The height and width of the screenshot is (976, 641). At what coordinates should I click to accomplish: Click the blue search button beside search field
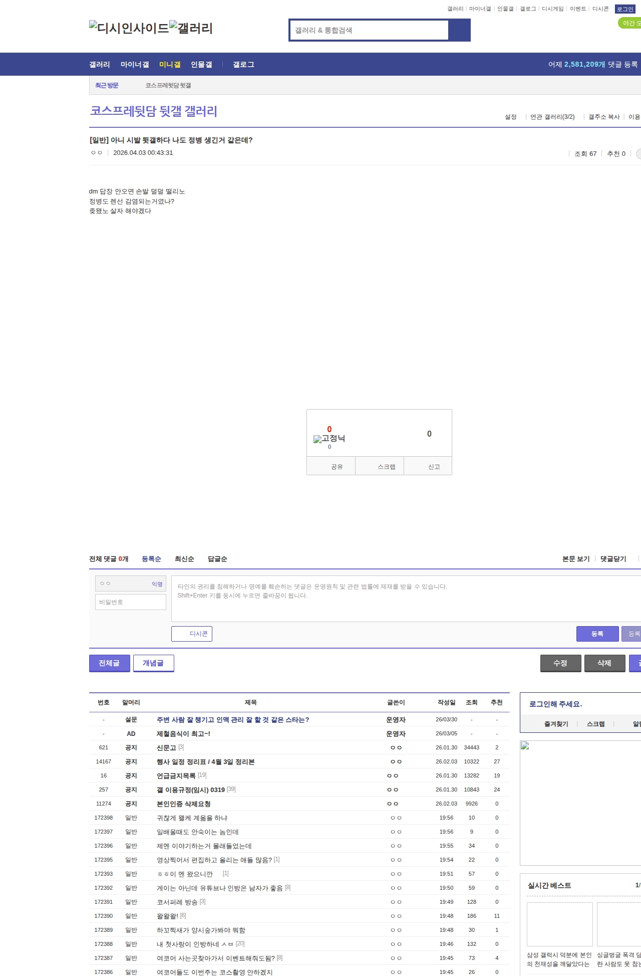tap(459, 30)
